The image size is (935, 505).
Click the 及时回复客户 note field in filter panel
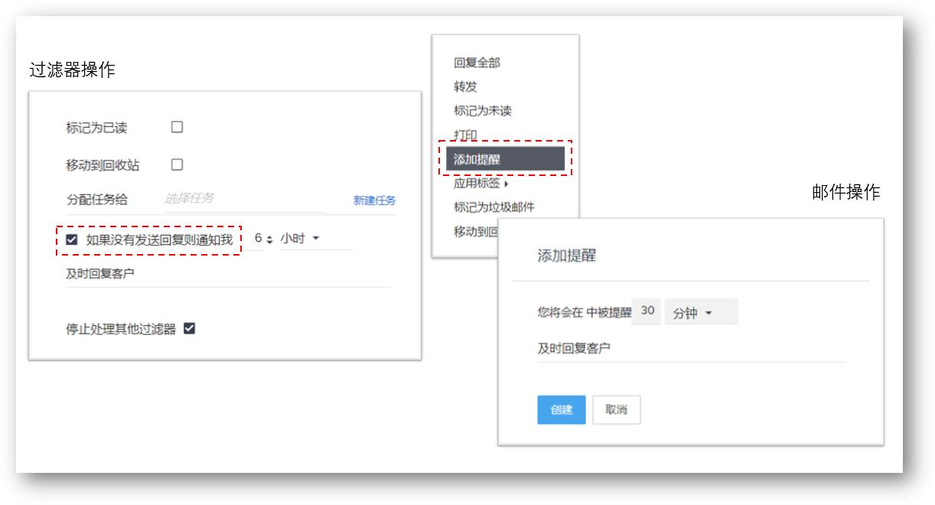227,274
